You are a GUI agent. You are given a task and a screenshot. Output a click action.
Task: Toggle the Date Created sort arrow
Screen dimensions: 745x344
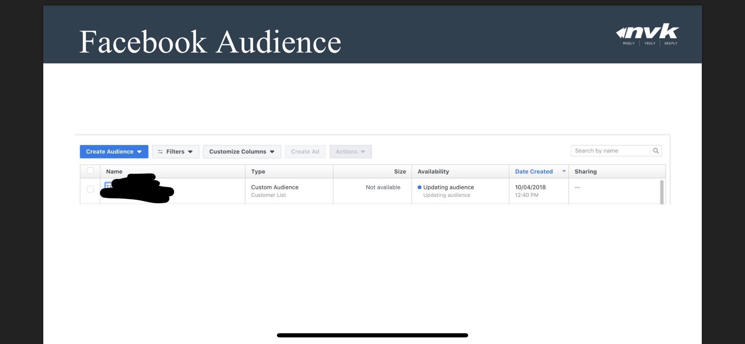coord(564,171)
